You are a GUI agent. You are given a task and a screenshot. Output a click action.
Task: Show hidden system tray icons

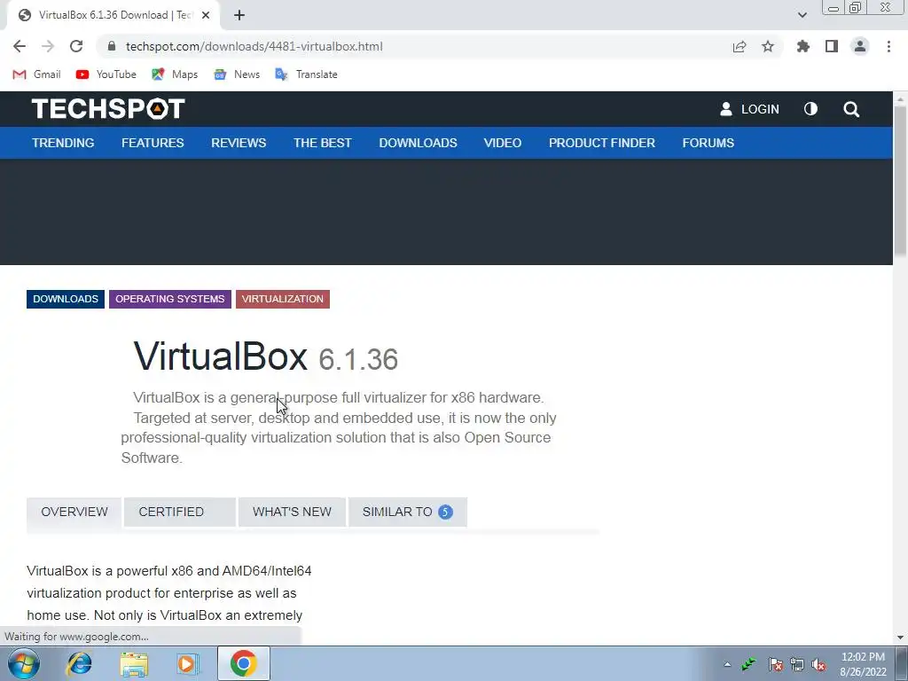click(727, 665)
